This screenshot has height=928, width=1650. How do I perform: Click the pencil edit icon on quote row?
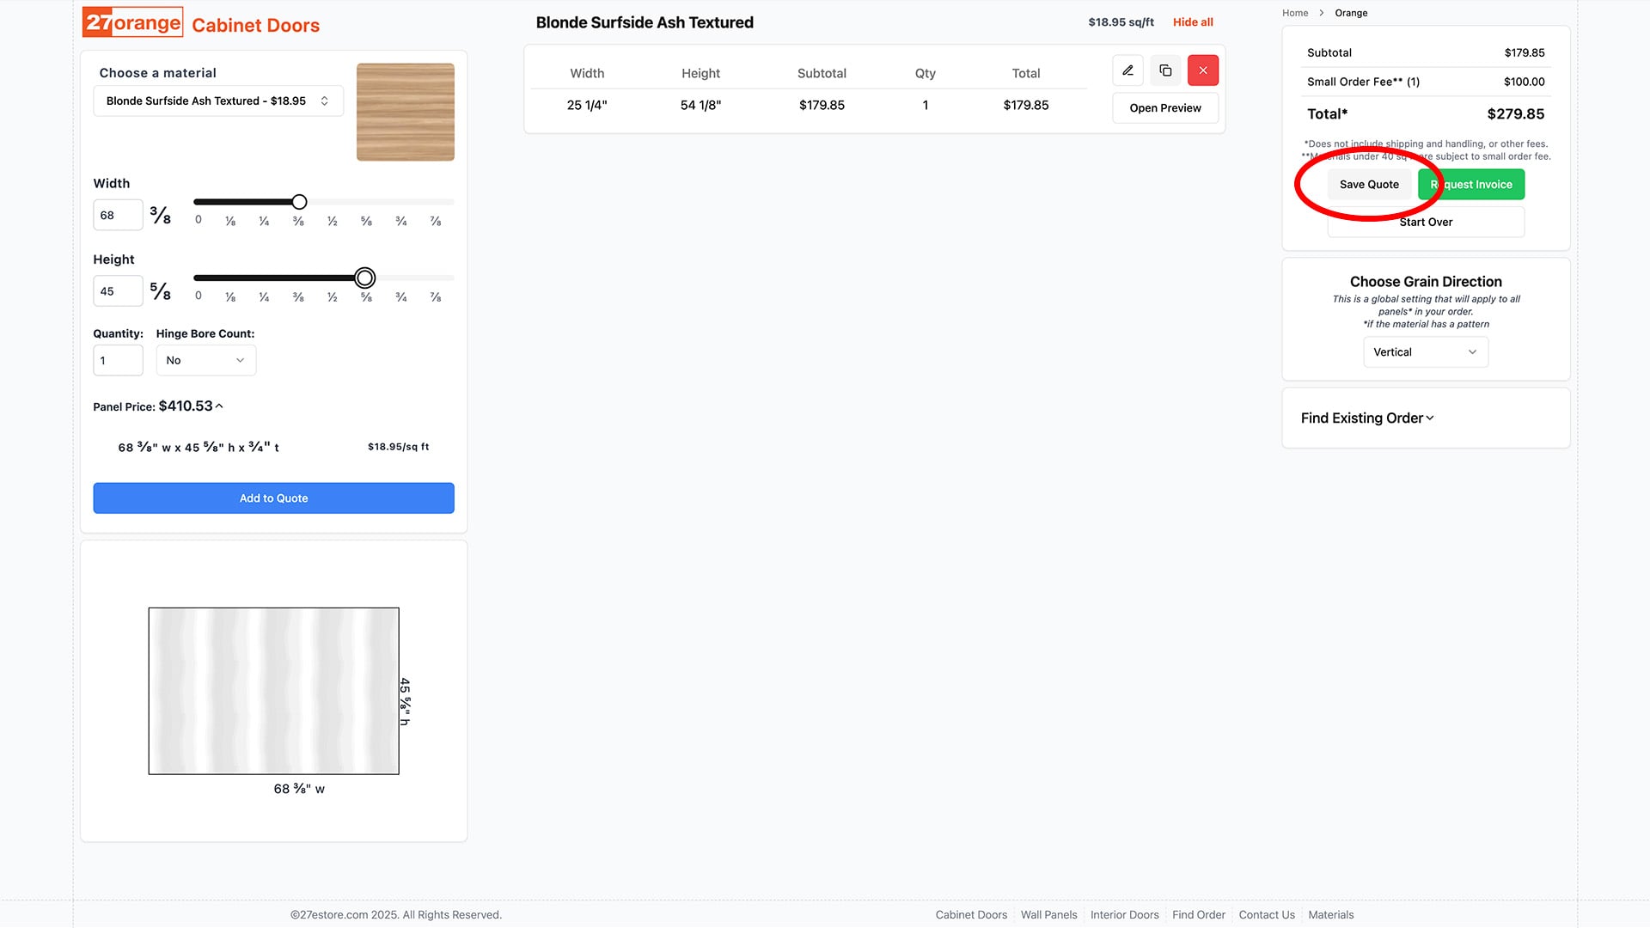(x=1127, y=70)
